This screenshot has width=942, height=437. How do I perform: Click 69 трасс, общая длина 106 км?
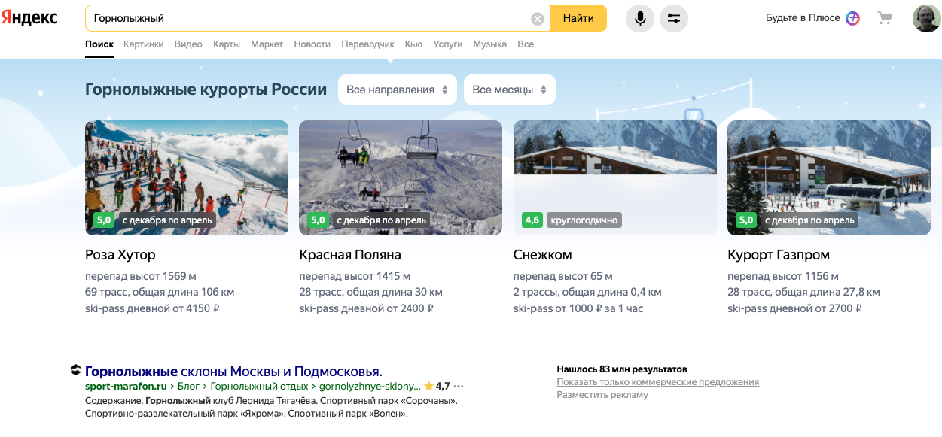(x=160, y=293)
